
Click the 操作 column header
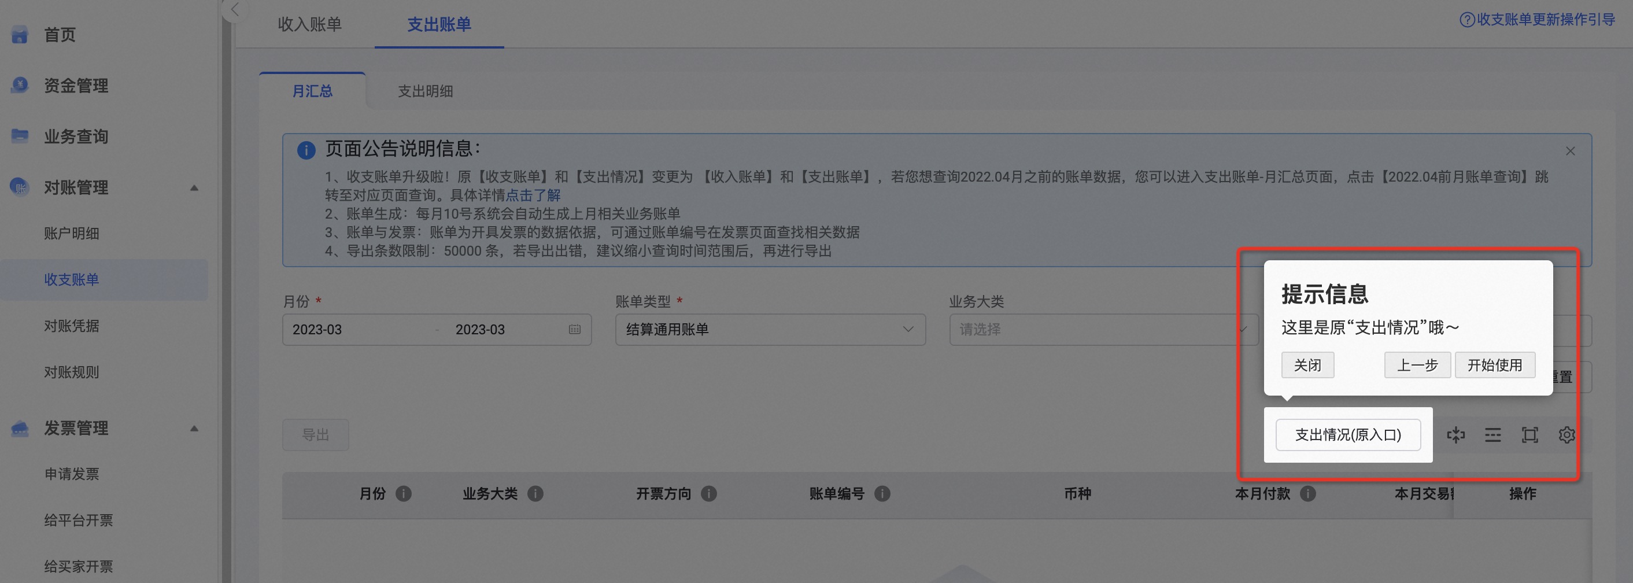click(1522, 493)
